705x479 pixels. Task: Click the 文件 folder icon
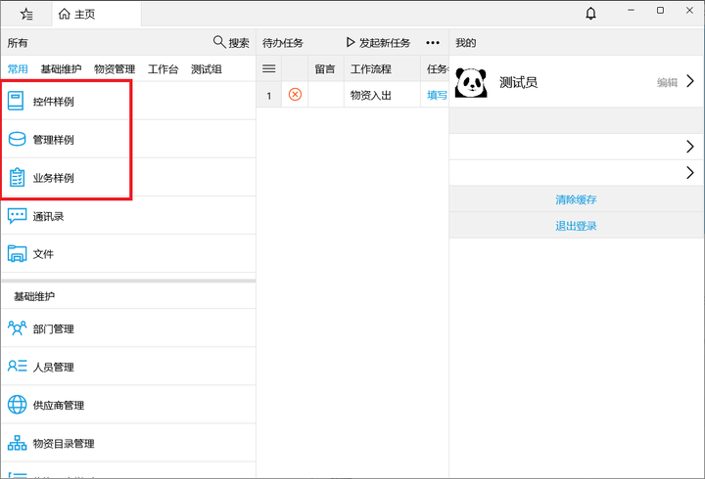[x=17, y=254]
